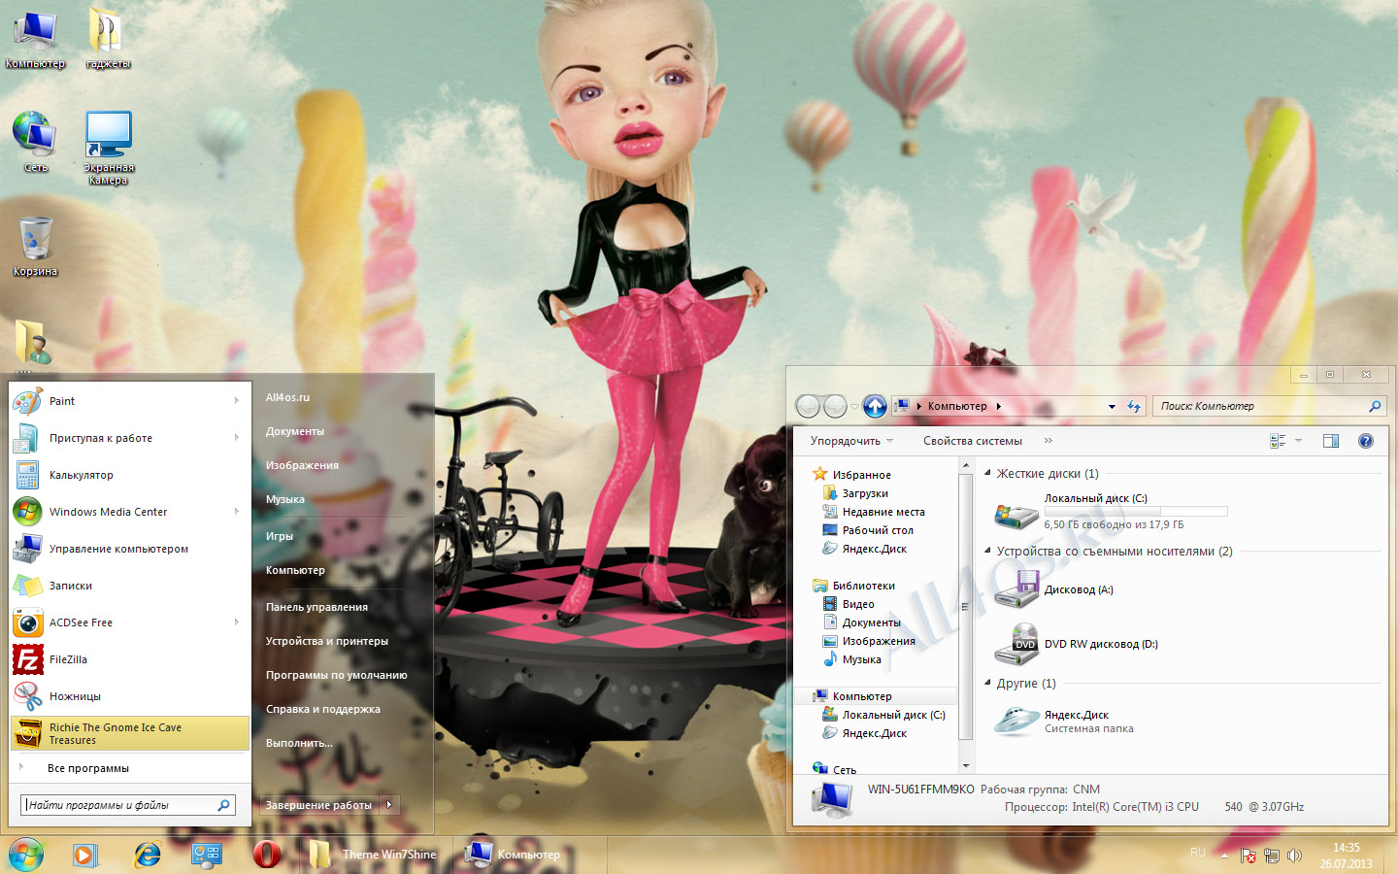Expand the Paint jump list arrow

[236, 401]
